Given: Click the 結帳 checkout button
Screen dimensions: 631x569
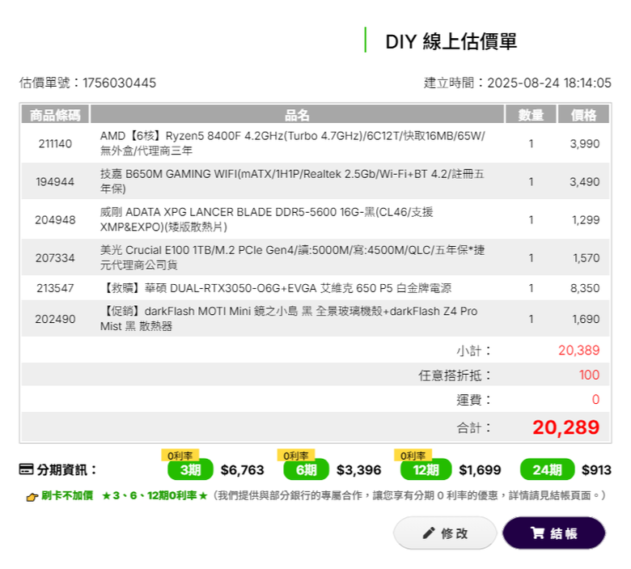Looking at the screenshot, I should click(x=553, y=533).
